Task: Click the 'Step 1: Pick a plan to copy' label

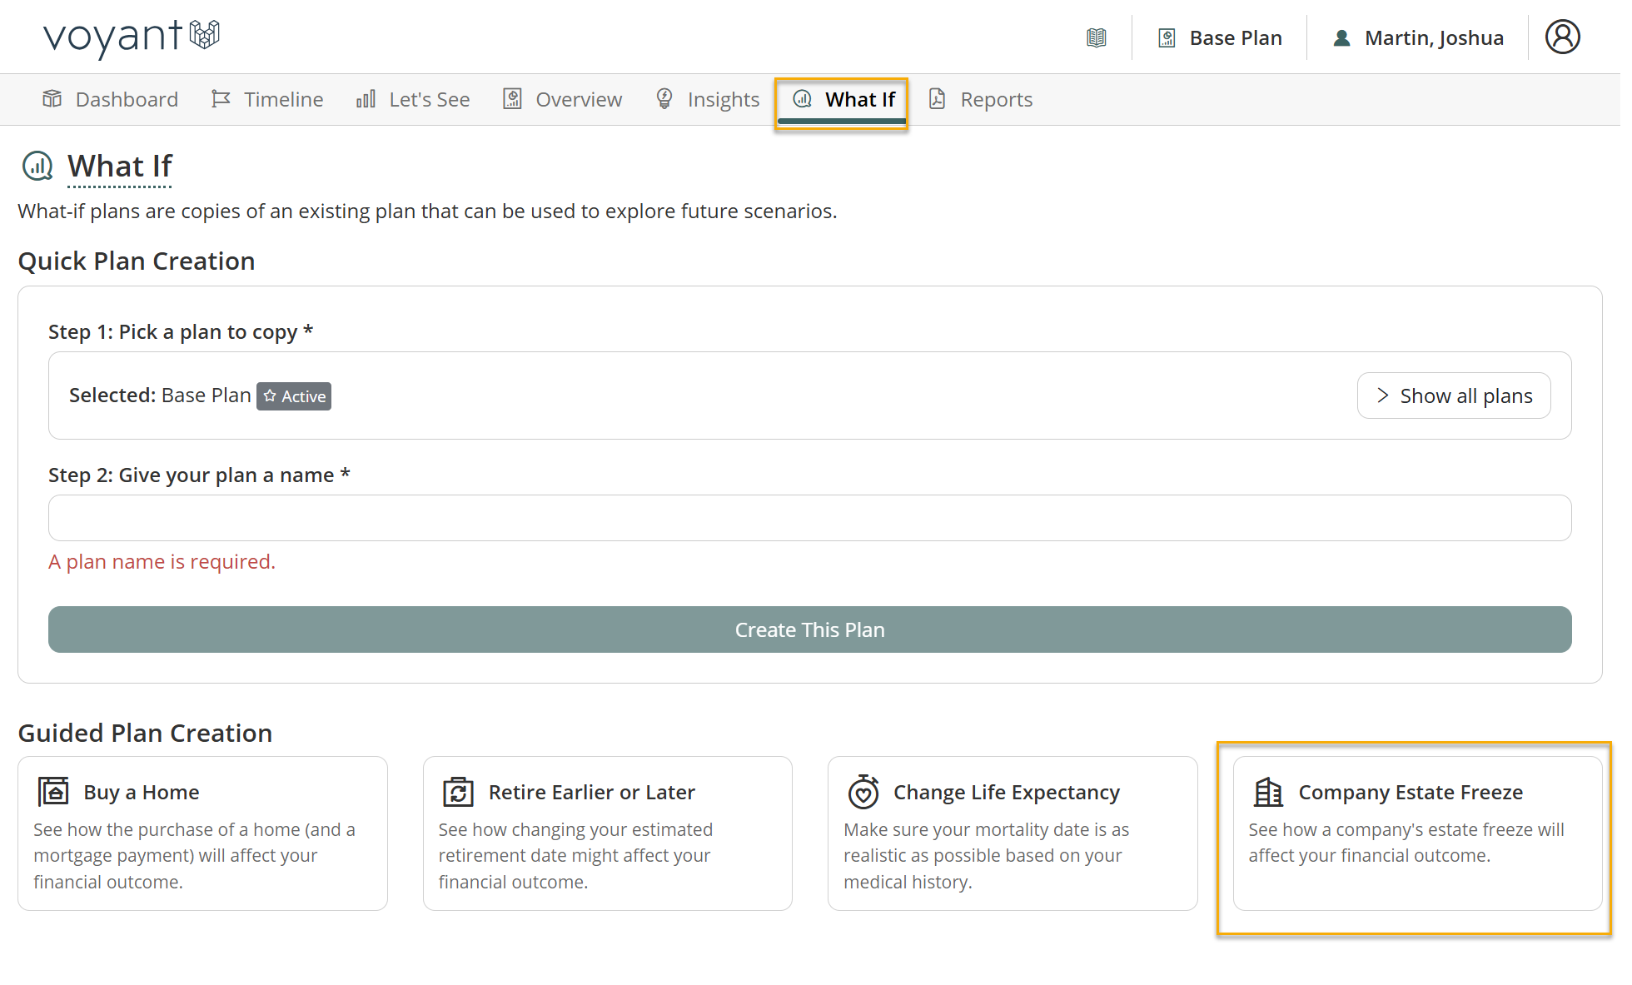Action: [181, 332]
